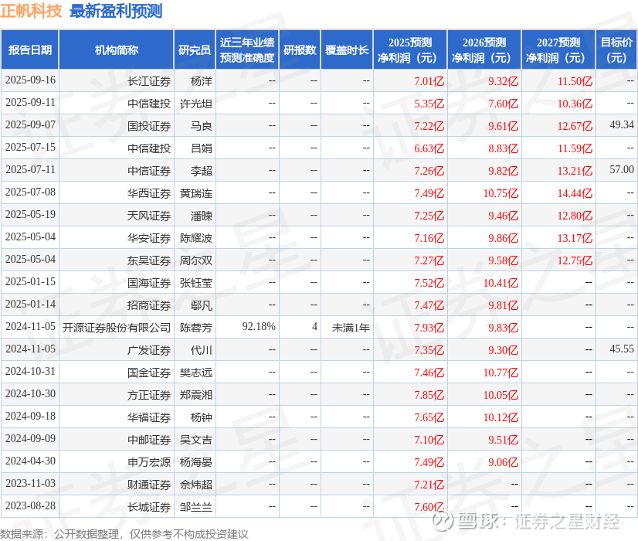Click the date cell 2025-09-16
Viewport: 638px width, 541px height.
coord(30,80)
